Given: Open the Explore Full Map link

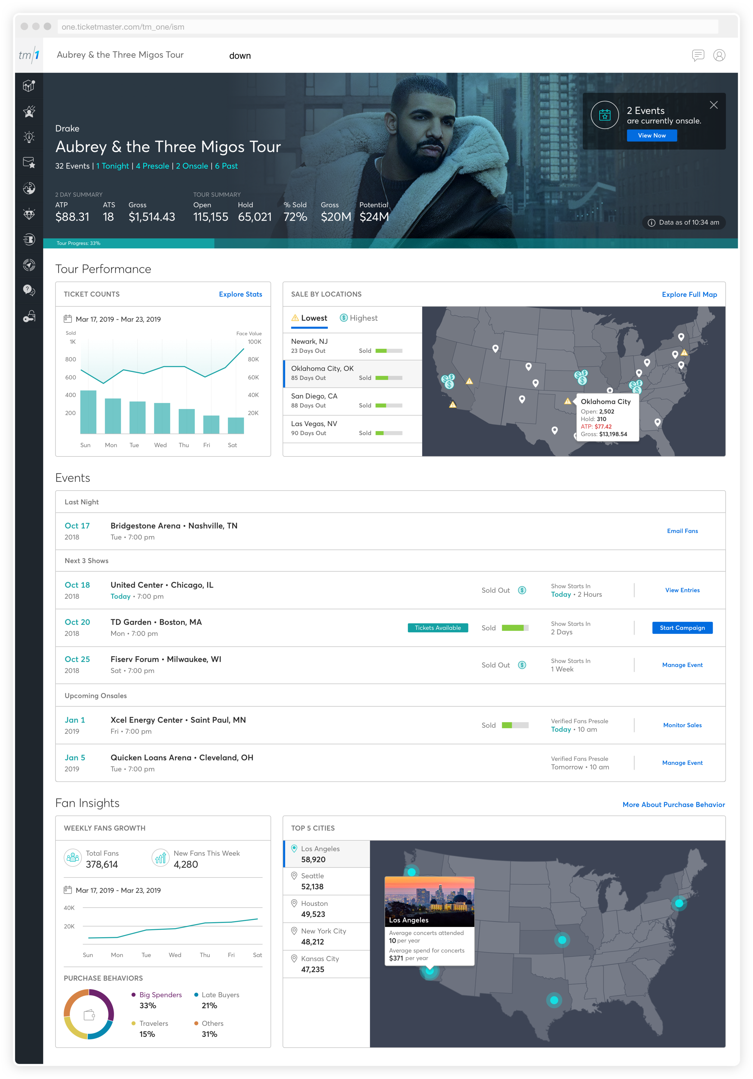Looking at the screenshot, I should click(x=689, y=294).
